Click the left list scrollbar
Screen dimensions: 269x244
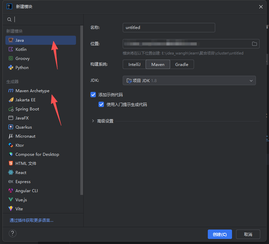(x=82, y=110)
